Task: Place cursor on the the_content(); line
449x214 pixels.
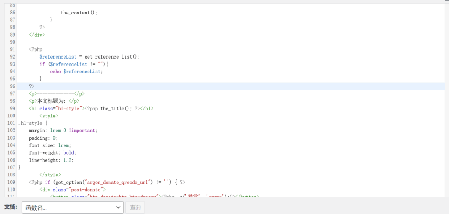Action: (x=79, y=13)
